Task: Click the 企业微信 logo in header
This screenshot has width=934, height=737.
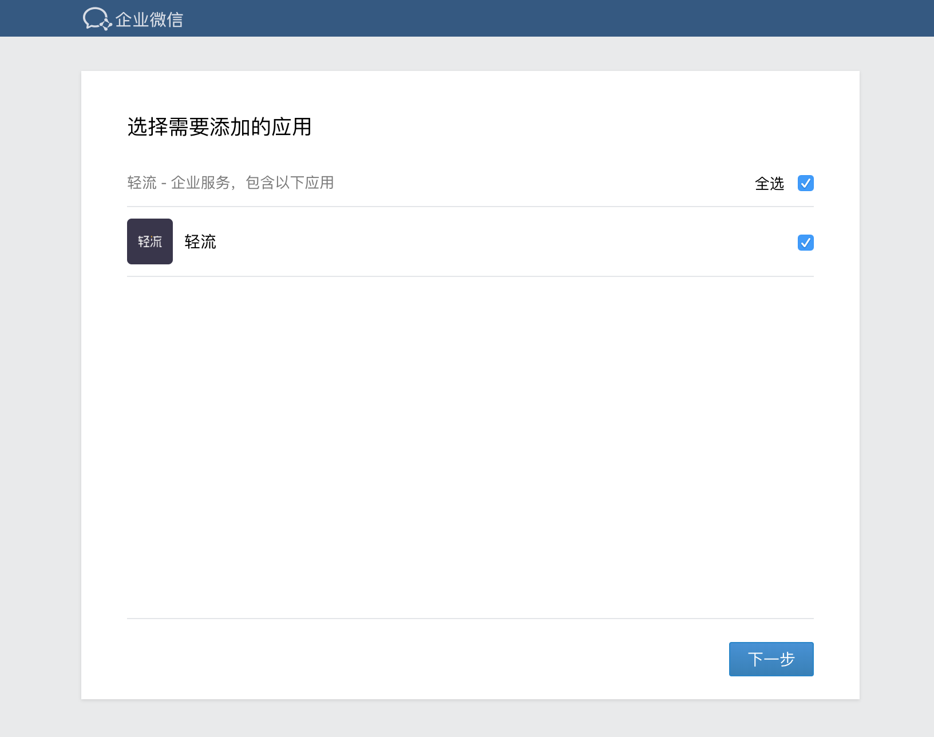Action: (x=133, y=19)
